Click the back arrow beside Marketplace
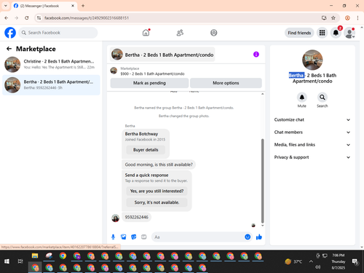Viewport: 364px width, 273px height. pos(9,49)
